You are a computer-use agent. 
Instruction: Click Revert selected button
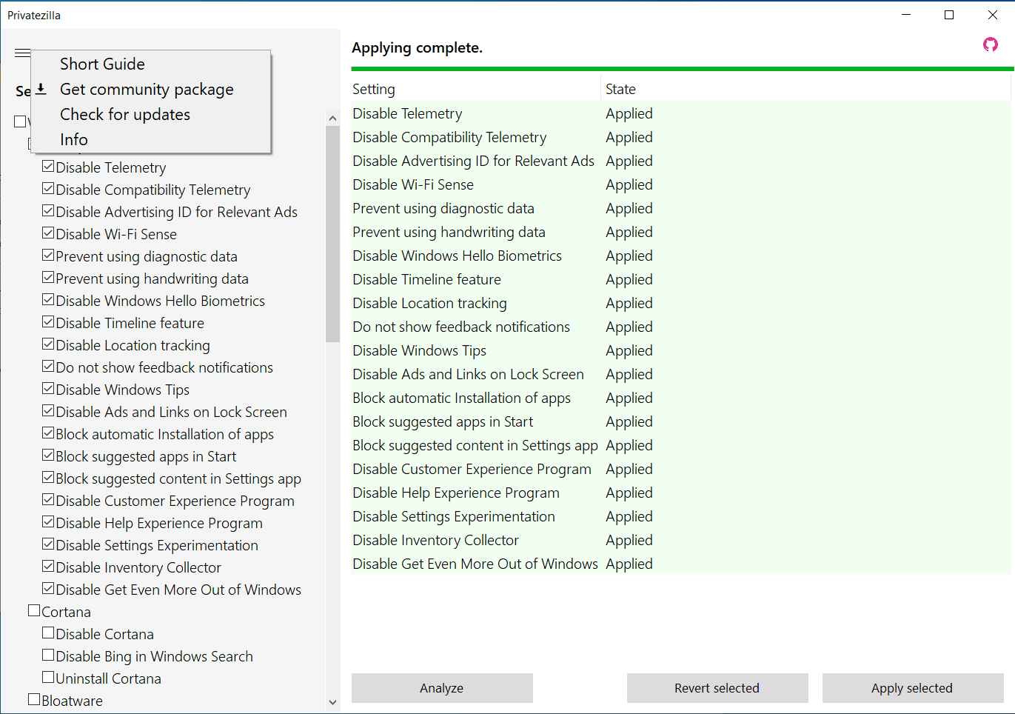(x=717, y=688)
